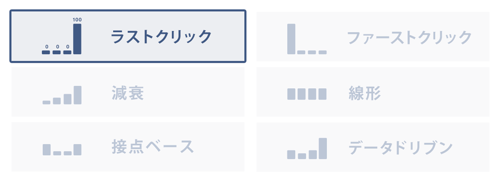
Task: Switch to the ファーストクリック model label
Action: click(x=409, y=37)
